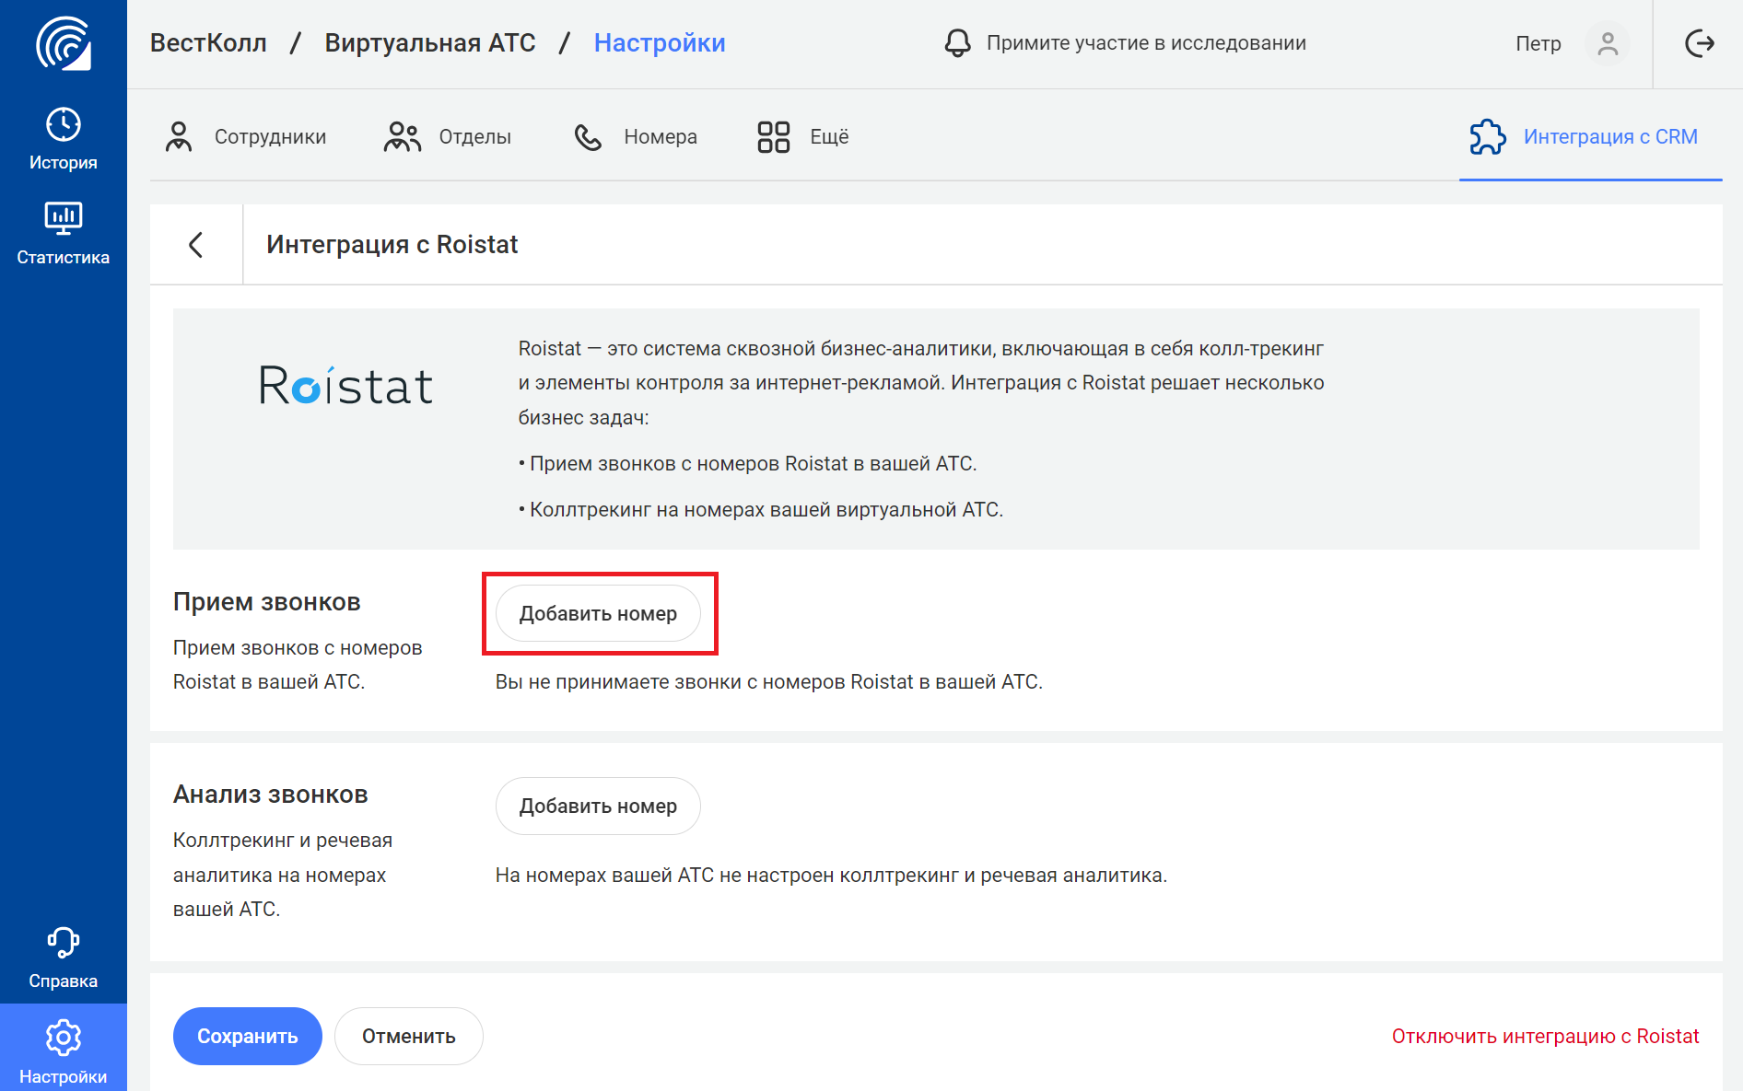Click the Интеграция с Roistat heading
This screenshot has height=1091, width=1743.
click(392, 244)
